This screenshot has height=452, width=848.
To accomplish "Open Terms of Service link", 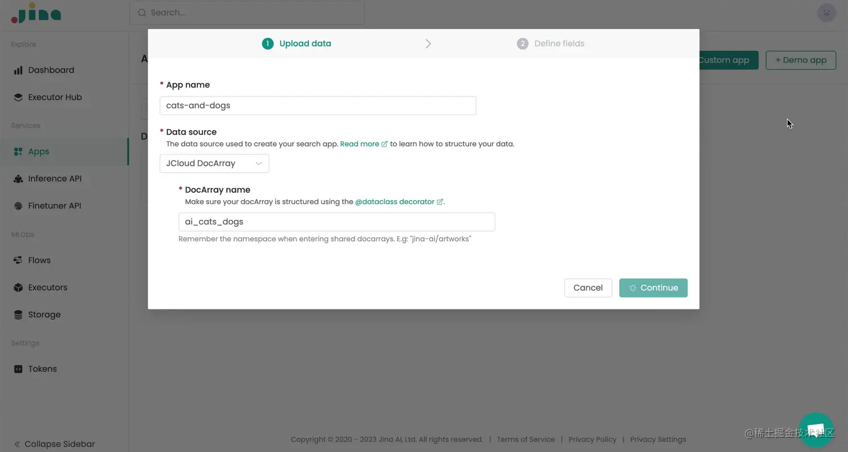I will click(x=526, y=440).
